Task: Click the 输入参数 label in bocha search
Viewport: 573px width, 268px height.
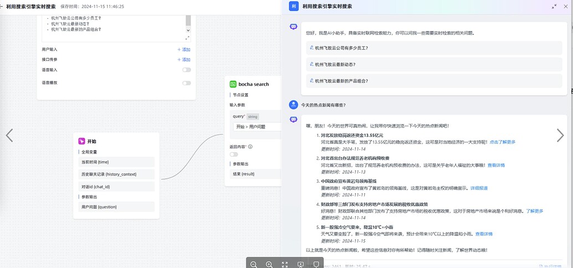Action: pyautogui.click(x=237, y=105)
